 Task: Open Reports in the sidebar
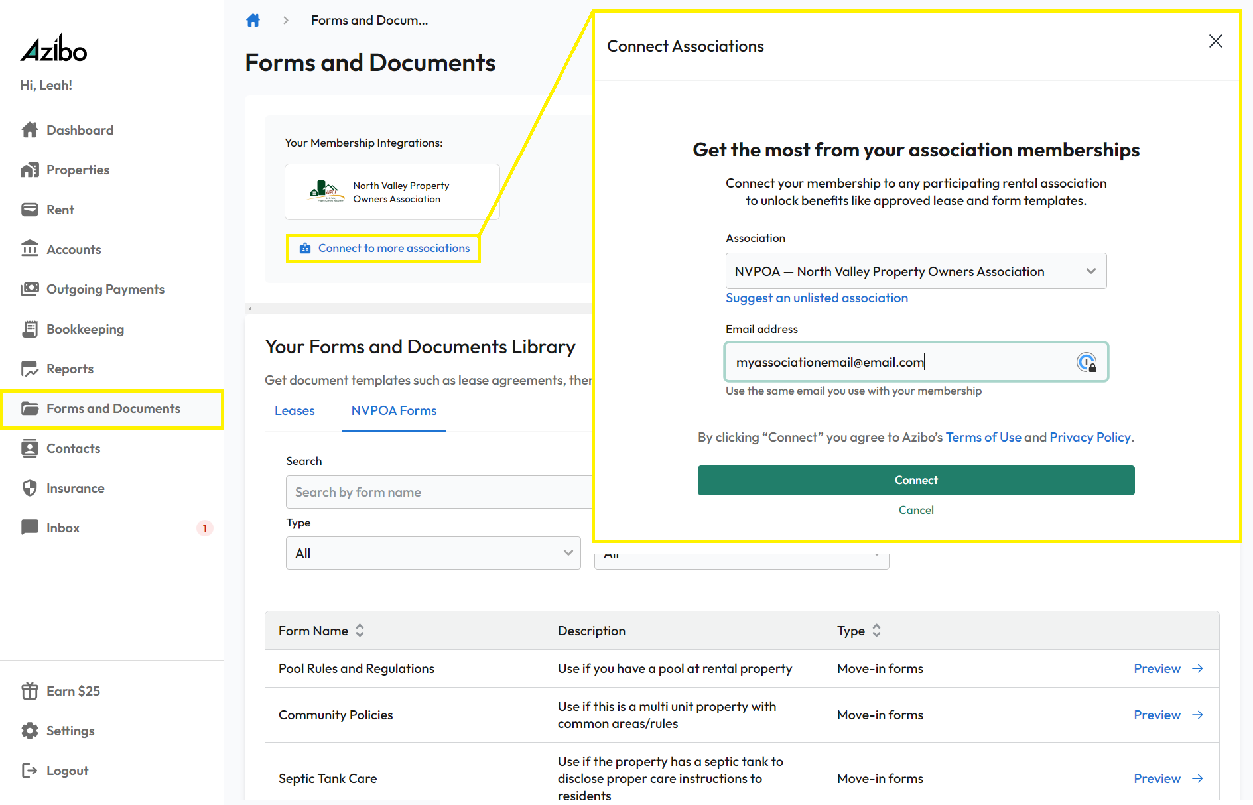coord(70,369)
